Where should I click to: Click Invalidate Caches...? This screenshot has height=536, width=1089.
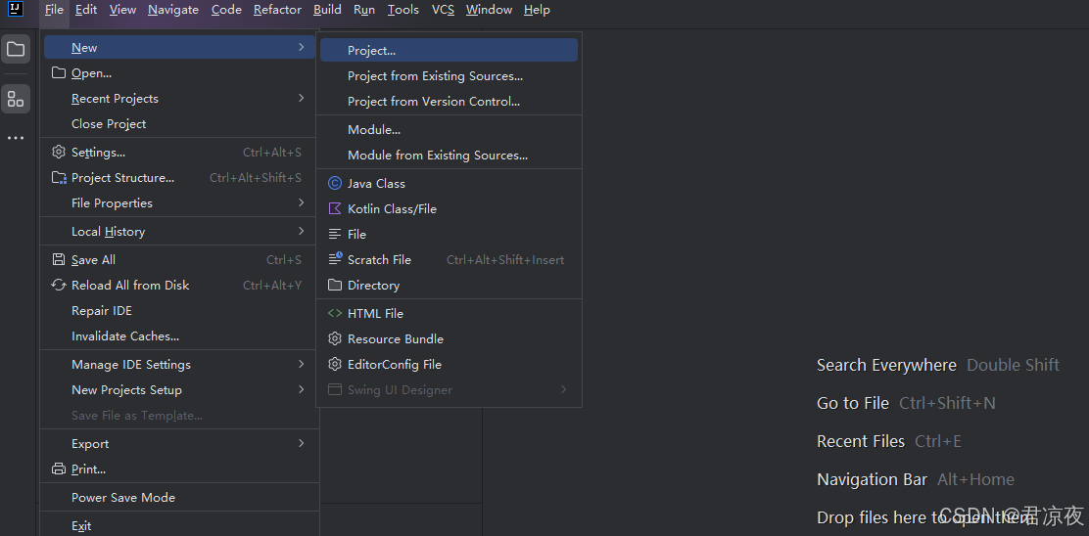point(125,336)
